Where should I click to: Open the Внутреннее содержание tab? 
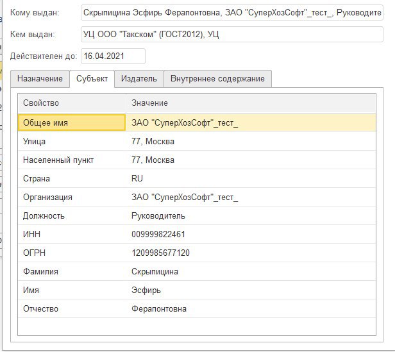pos(217,79)
